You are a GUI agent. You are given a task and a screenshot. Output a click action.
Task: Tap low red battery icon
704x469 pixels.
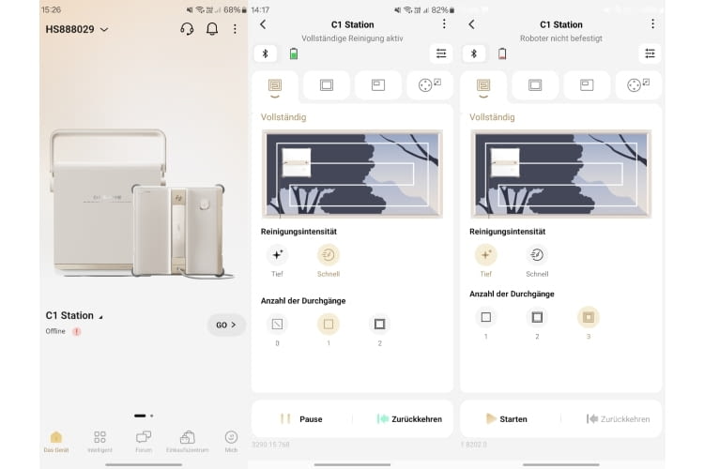(x=502, y=53)
